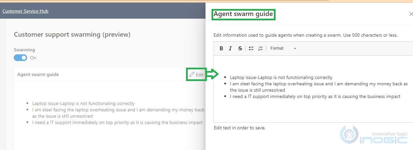Image resolution: width=413 pixels, height=150 pixels.
Task: Click 'Customer support swarming (preview)' heading
Action: pos(72,34)
